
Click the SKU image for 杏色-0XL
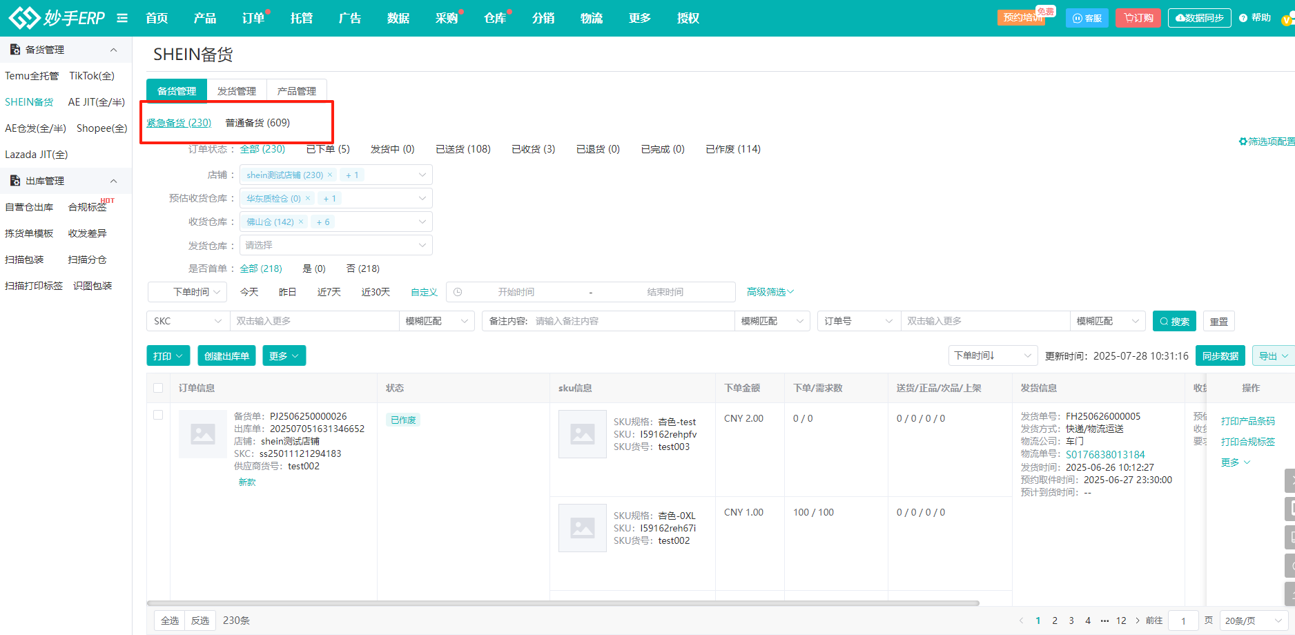click(583, 528)
